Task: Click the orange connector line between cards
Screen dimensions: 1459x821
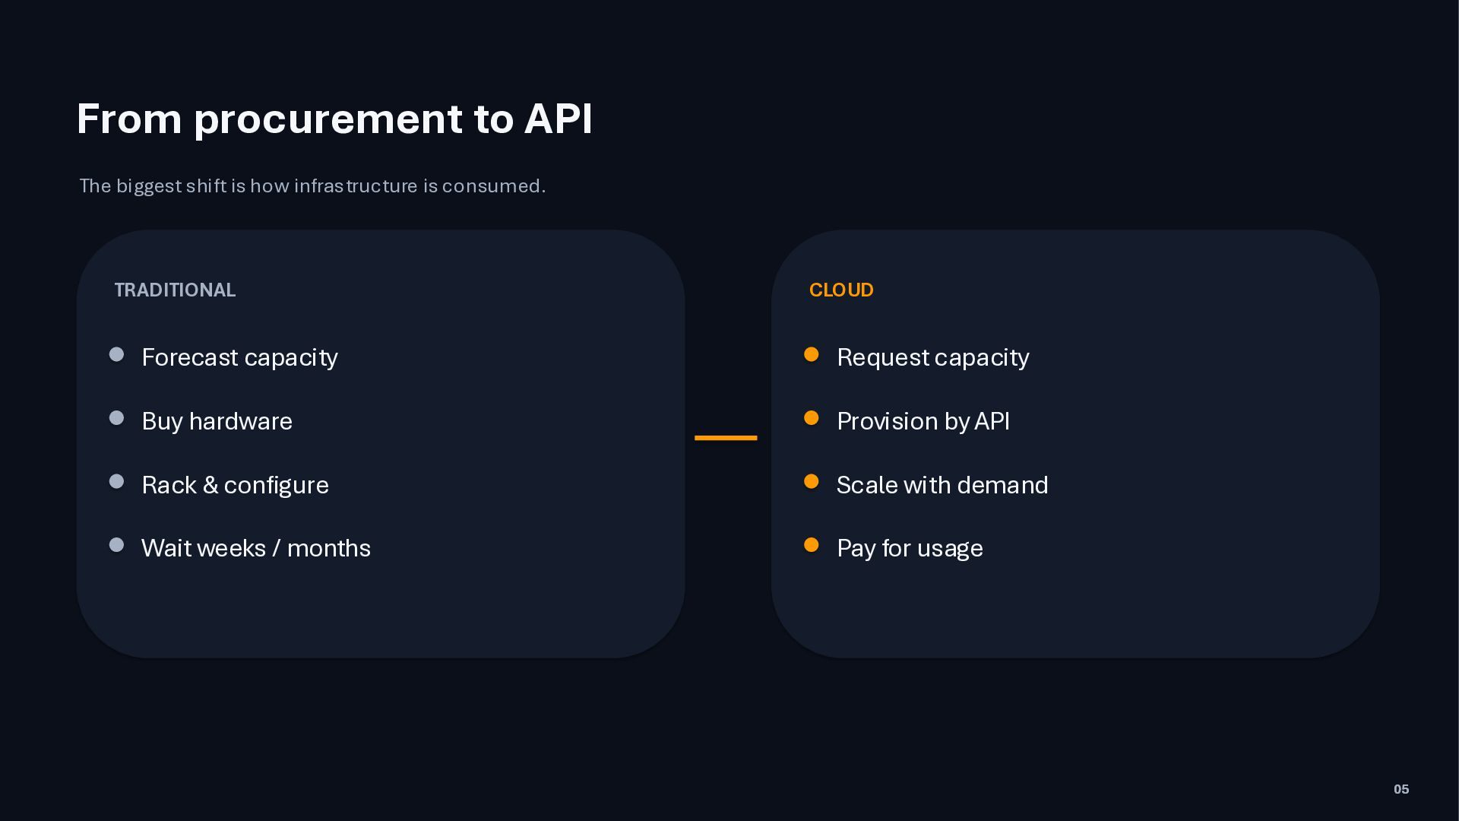Action: point(726,438)
